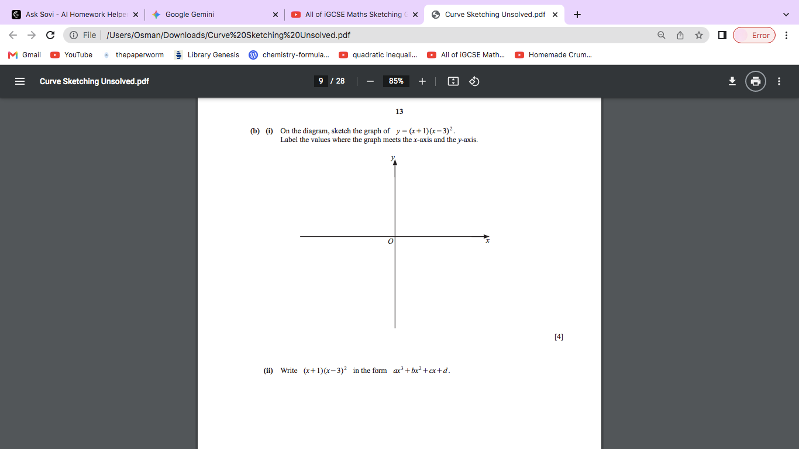Open the chemistry-formula bookmark
The height and width of the screenshot is (449, 799).
point(289,55)
